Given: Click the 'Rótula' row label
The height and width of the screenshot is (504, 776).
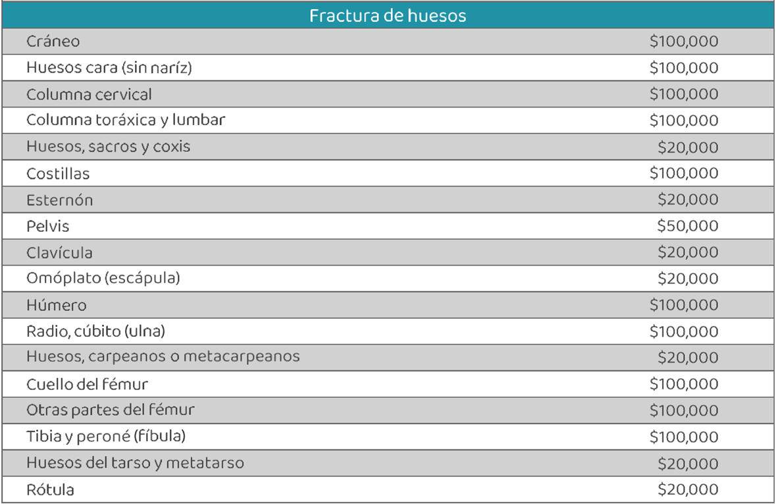Looking at the screenshot, I should (x=50, y=490).
